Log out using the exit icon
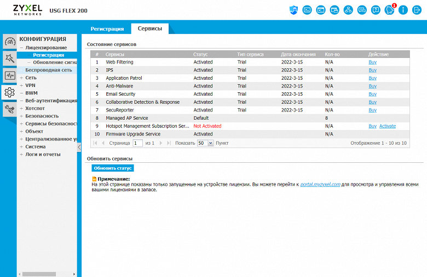Screen dimensions: 427x277 (417, 10)
